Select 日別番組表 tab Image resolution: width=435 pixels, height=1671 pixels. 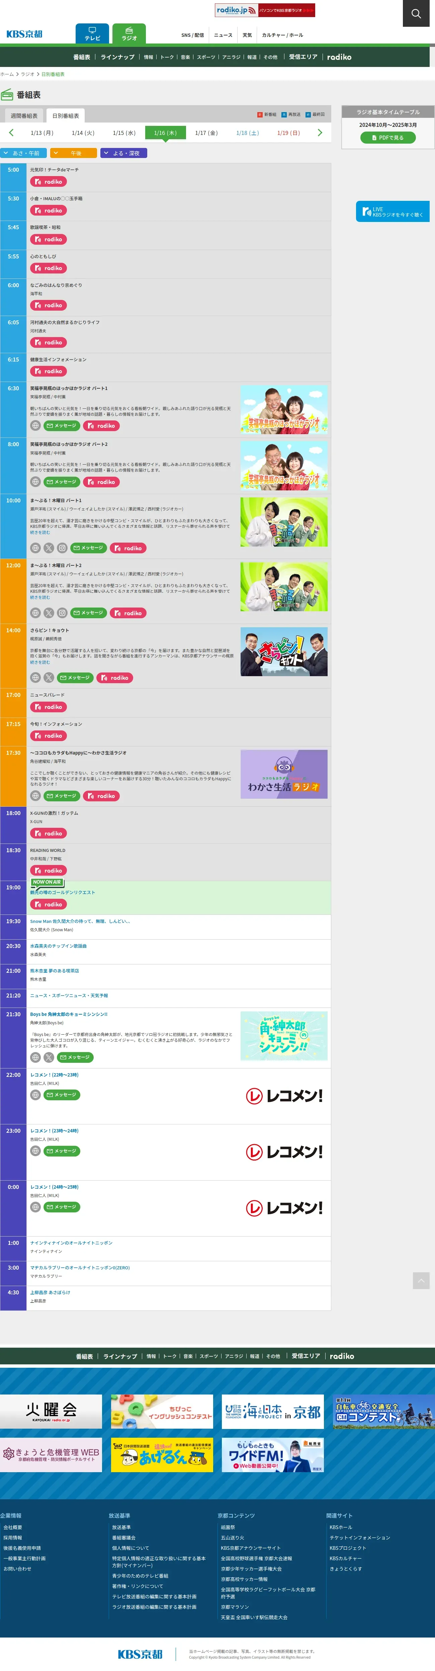[66, 116]
